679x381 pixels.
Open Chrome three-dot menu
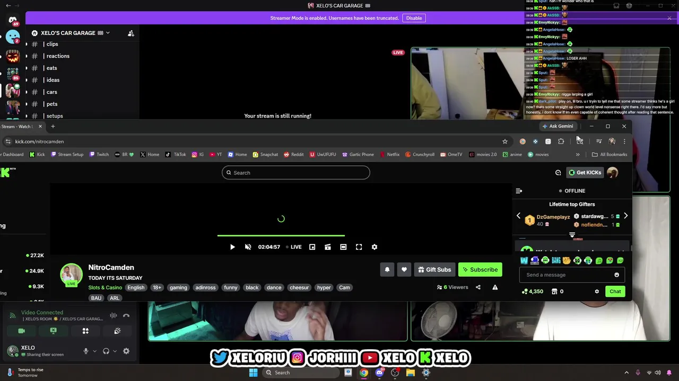pyautogui.click(x=624, y=141)
